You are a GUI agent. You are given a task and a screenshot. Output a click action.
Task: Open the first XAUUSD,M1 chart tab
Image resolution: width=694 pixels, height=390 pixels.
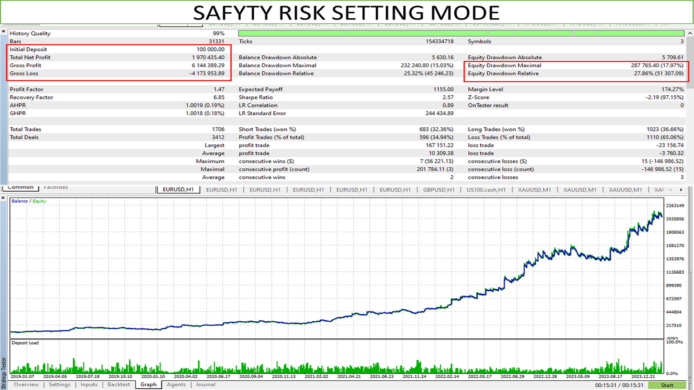pos(534,190)
